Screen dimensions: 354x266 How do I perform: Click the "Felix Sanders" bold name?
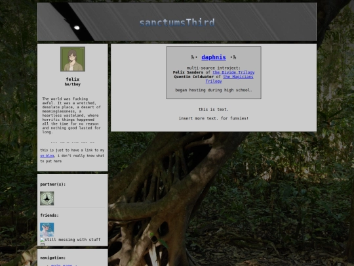[x=188, y=72]
